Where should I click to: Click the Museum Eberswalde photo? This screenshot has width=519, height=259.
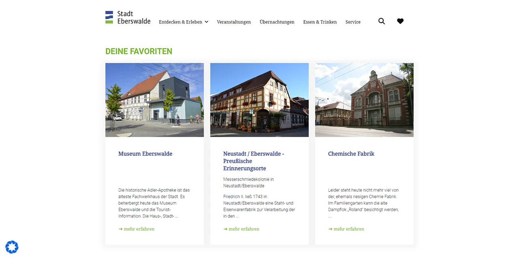pos(154,100)
